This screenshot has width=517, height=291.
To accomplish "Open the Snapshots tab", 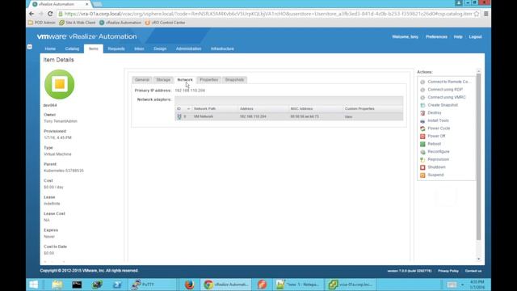I will point(234,80).
